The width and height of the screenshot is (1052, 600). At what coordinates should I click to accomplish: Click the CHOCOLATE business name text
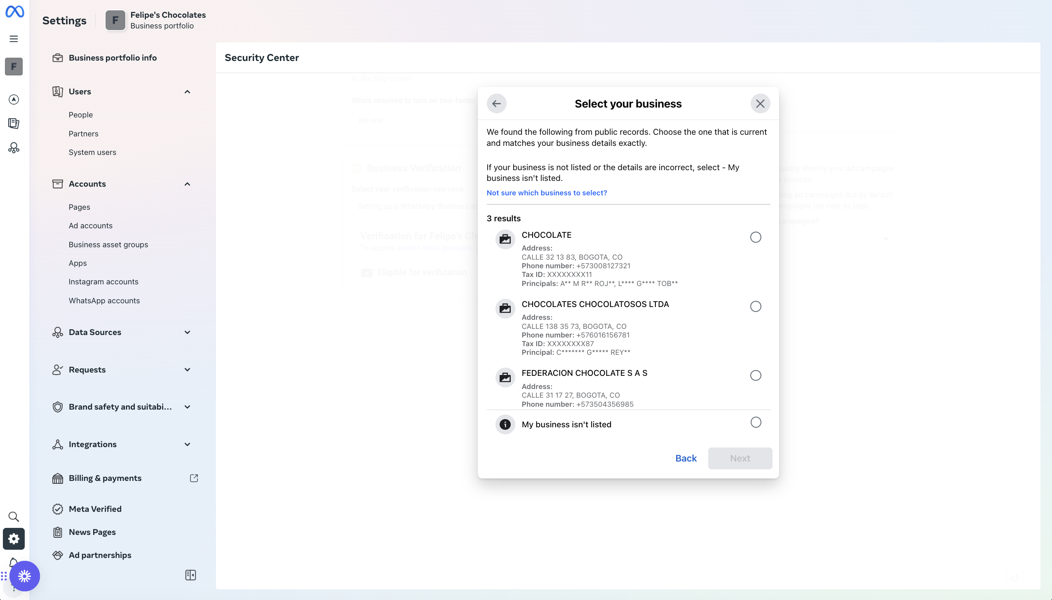[x=547, y=235]
